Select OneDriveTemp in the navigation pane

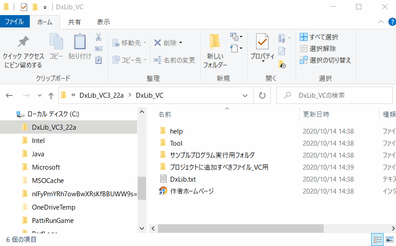[54, 207]
